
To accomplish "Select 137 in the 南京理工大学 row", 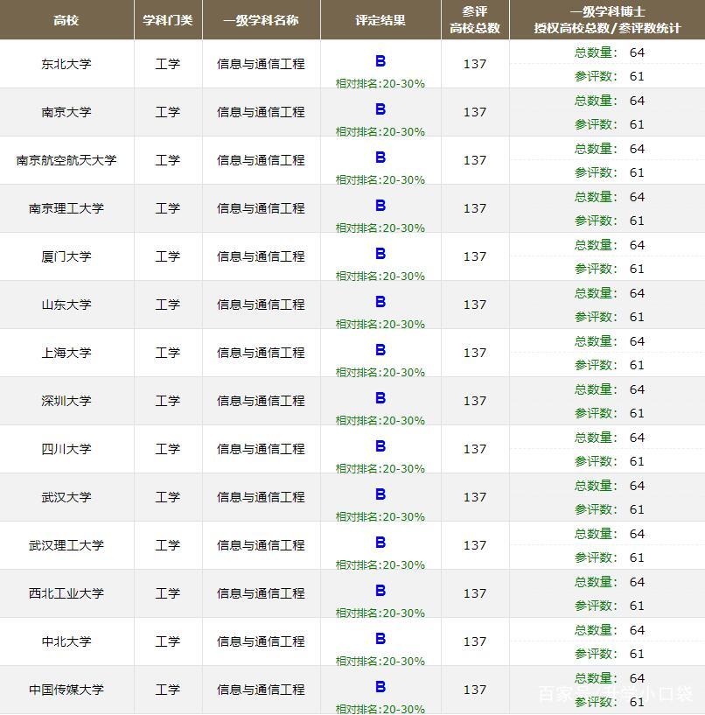I will coord(475,208).
